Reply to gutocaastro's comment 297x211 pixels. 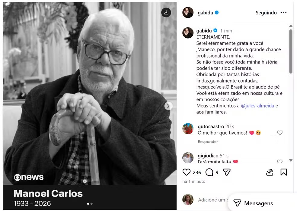[x=208, y=141]
